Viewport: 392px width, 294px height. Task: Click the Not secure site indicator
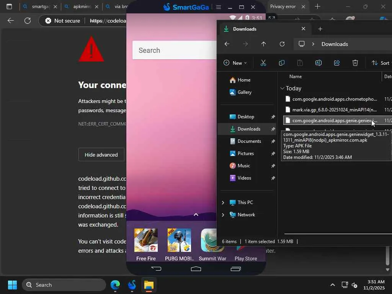coord(63,21)
